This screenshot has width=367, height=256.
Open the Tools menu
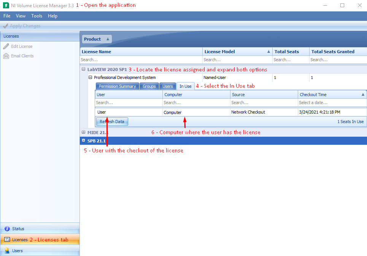[37, 16]
